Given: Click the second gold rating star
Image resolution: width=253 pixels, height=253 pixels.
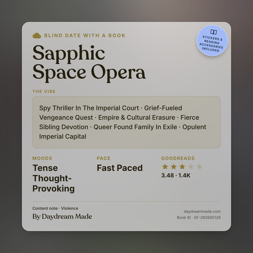Looking at the screenshot, I should pyautogui.click(x=174, y=167).
